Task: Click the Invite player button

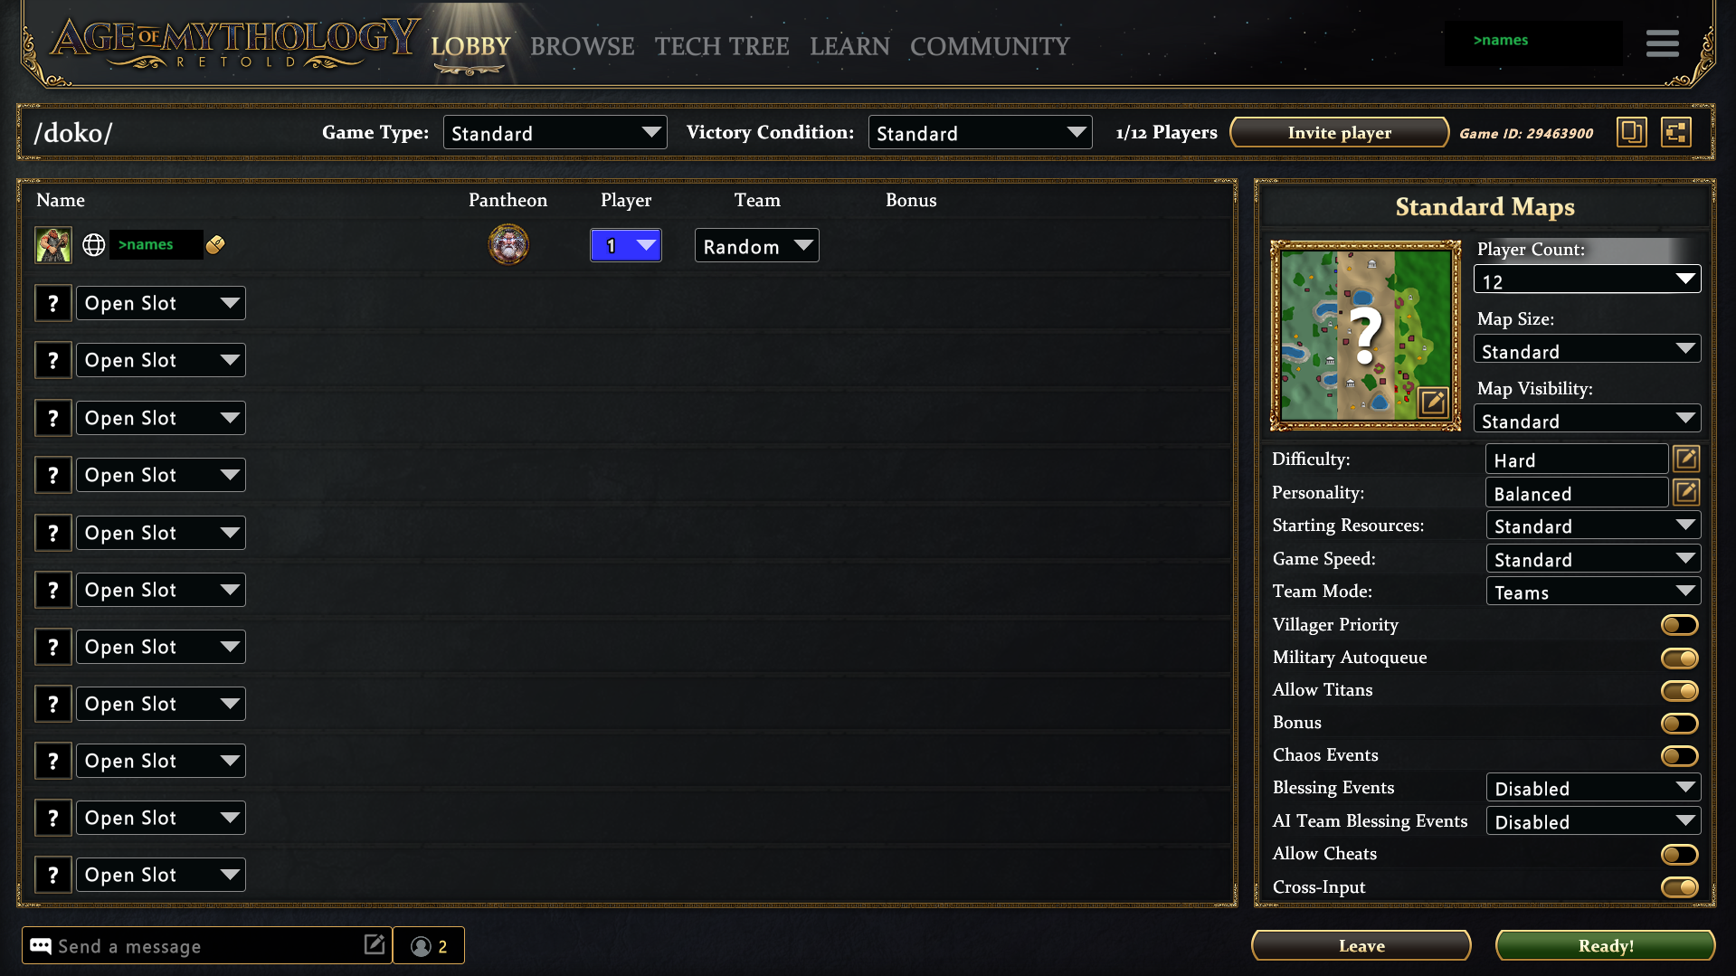Action: pyautogui.click(x=1340, y=133)
